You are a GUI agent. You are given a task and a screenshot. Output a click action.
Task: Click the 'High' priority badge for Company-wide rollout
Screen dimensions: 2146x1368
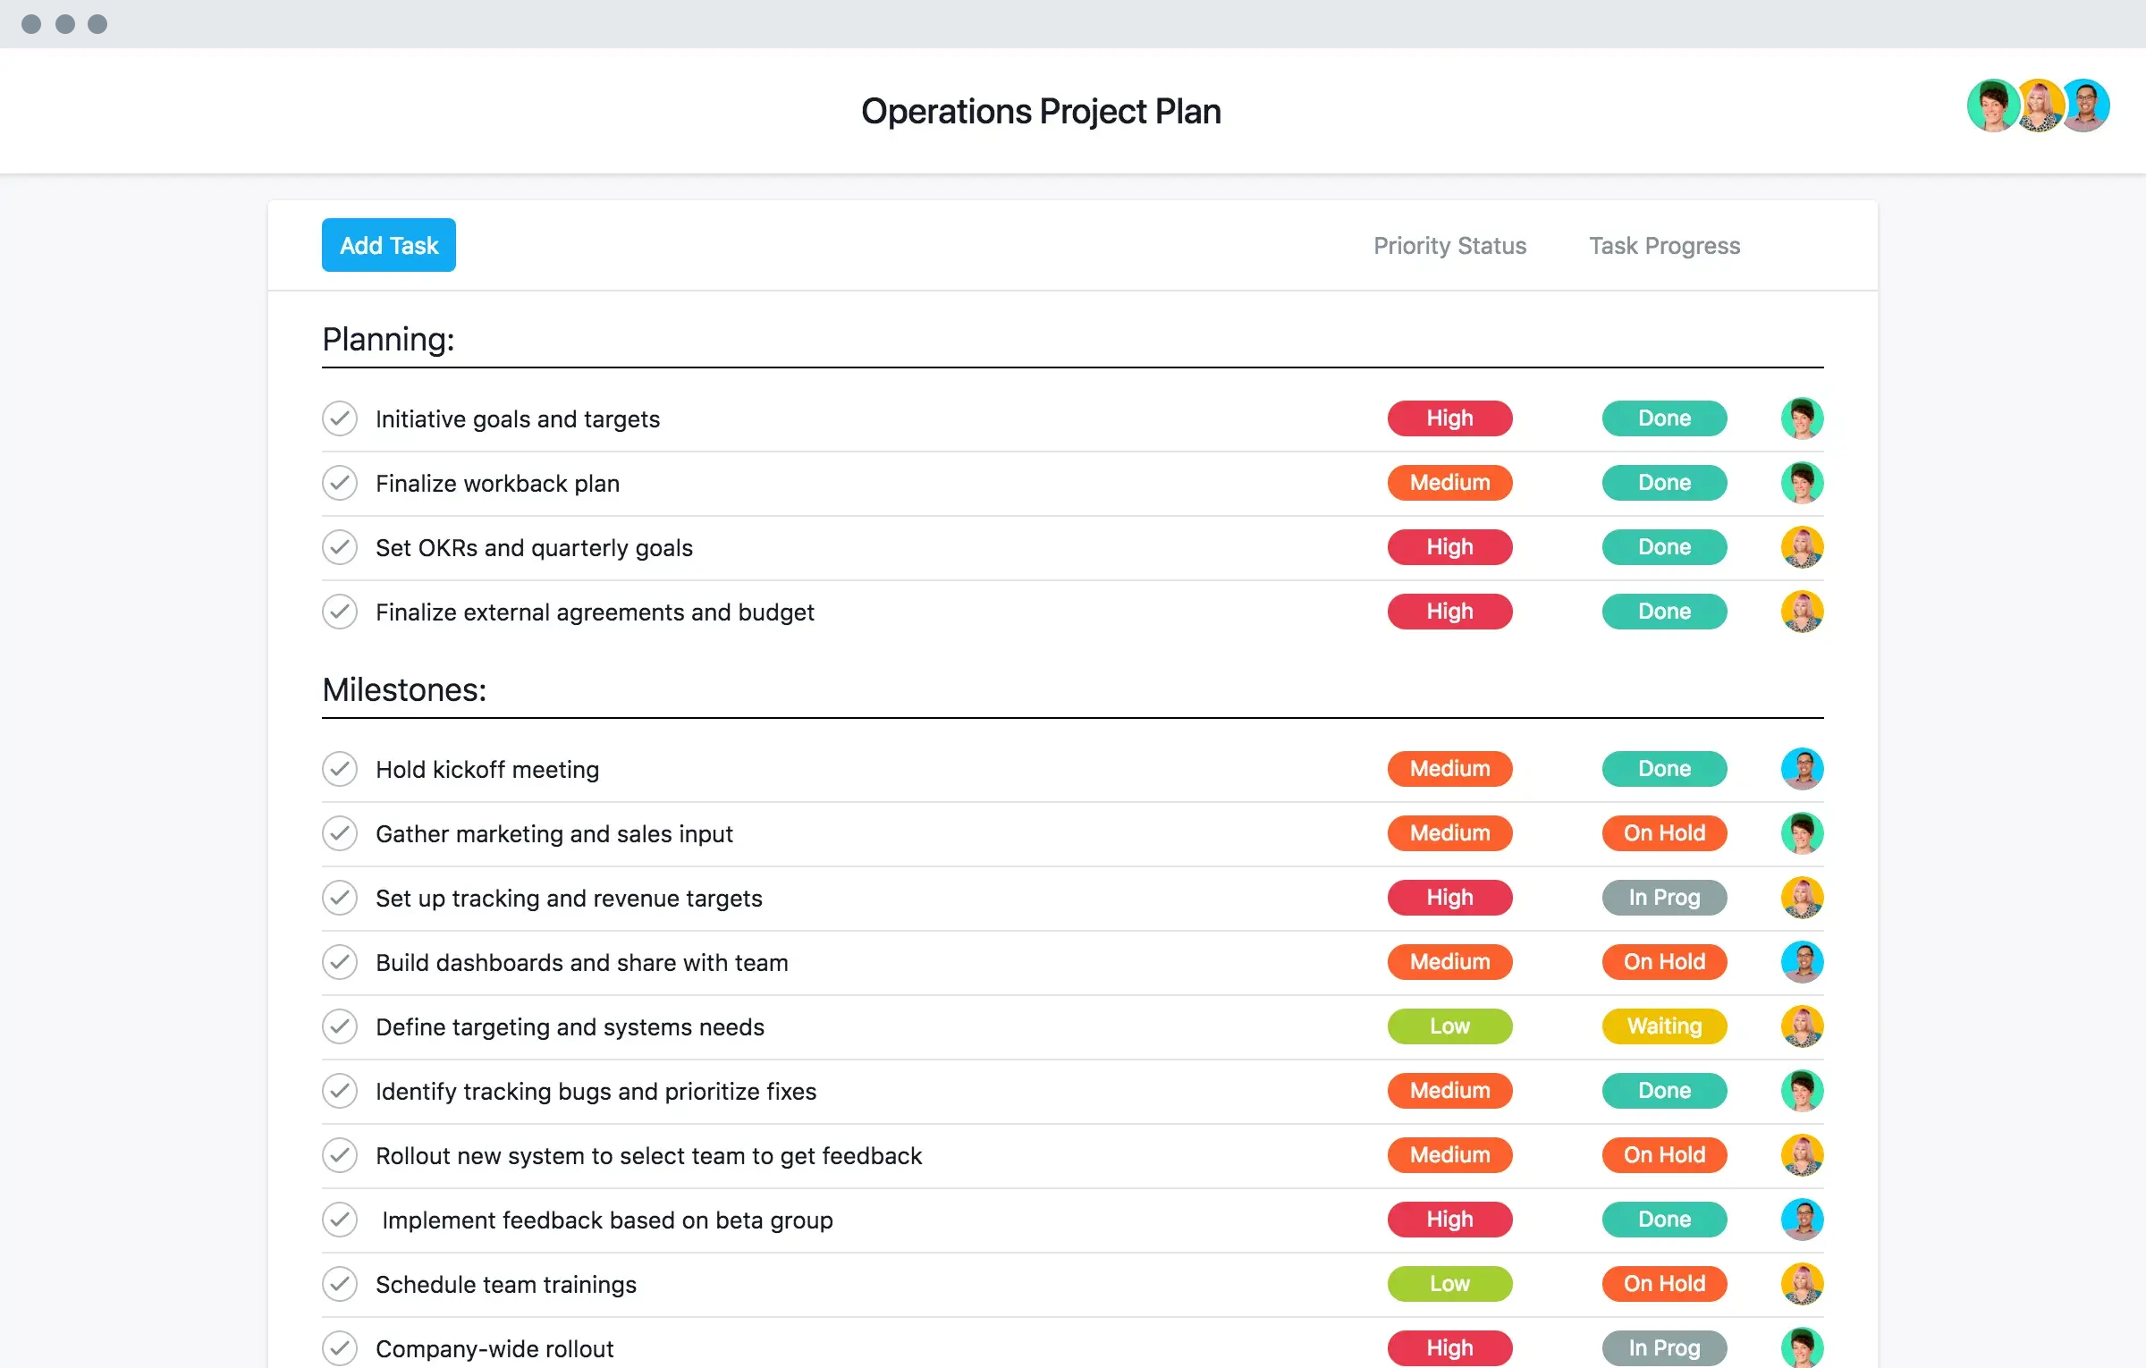1445,1347
